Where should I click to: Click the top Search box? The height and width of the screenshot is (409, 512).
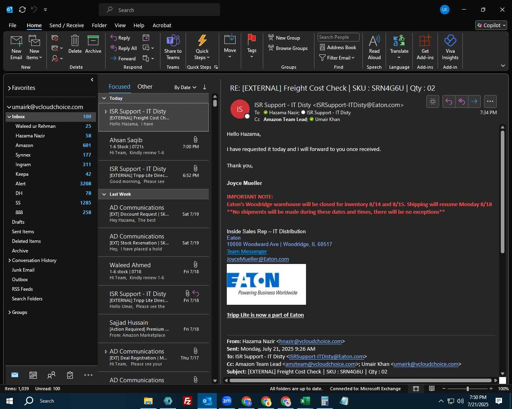click(159, 10)
